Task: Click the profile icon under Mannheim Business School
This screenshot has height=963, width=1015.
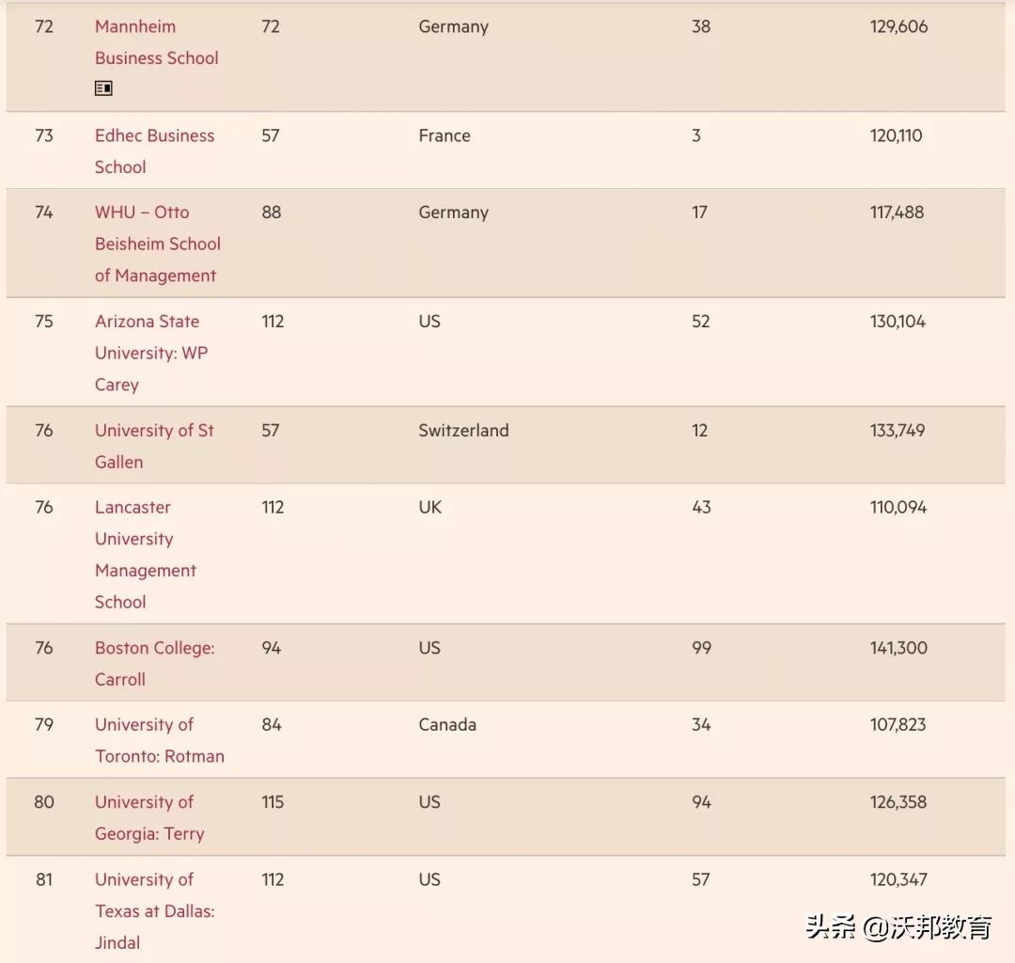Action: click(103, 88)
